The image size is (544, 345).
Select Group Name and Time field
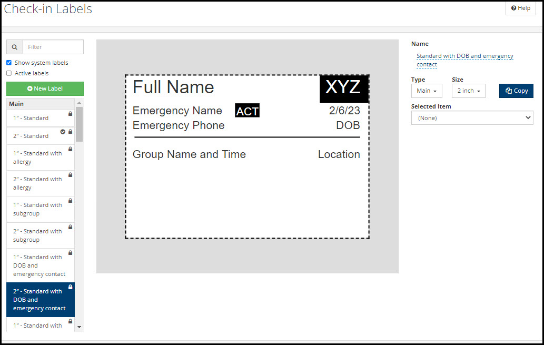pos(189,154)
